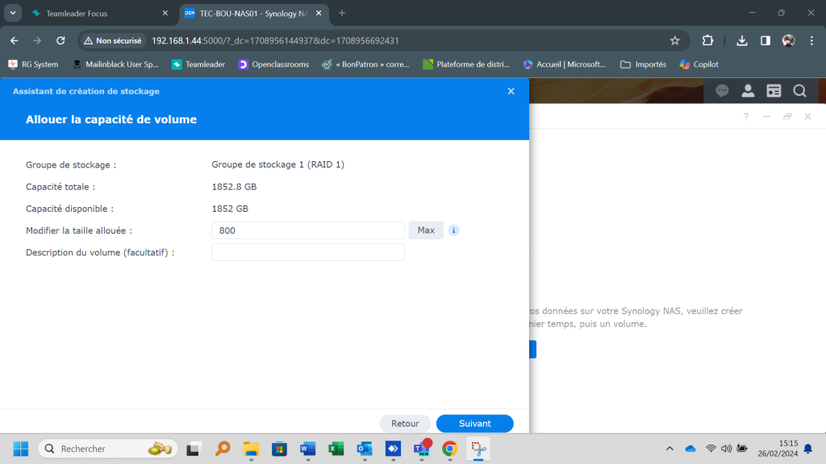Image resolution: width=826 pixels, height=464 pixels.
Task: Toggle the Chrome side panel
Action: (766, 40)
